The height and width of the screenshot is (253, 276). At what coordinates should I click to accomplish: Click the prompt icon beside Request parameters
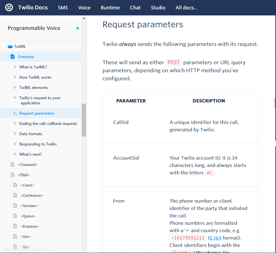15,113
